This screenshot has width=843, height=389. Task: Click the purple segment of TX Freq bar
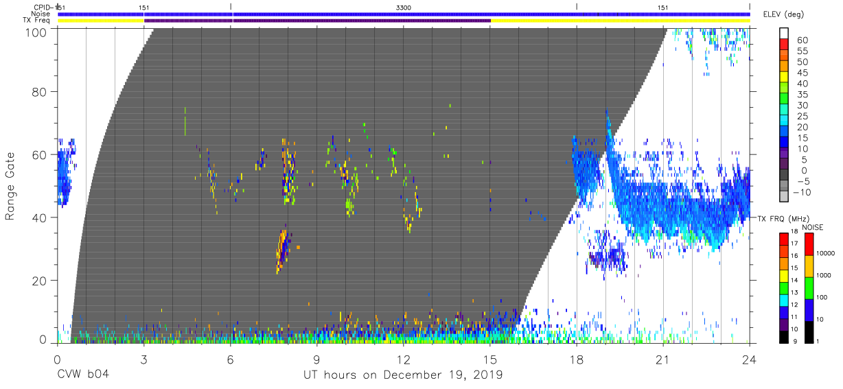317,21
